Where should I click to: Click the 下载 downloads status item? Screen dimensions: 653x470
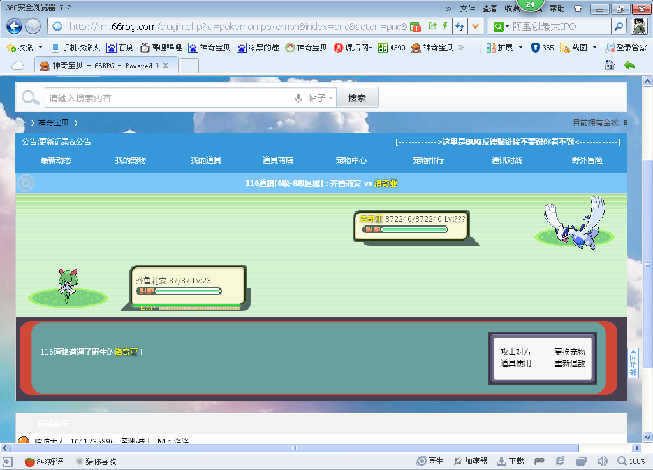pyautogui.click(x=511, y=461)
